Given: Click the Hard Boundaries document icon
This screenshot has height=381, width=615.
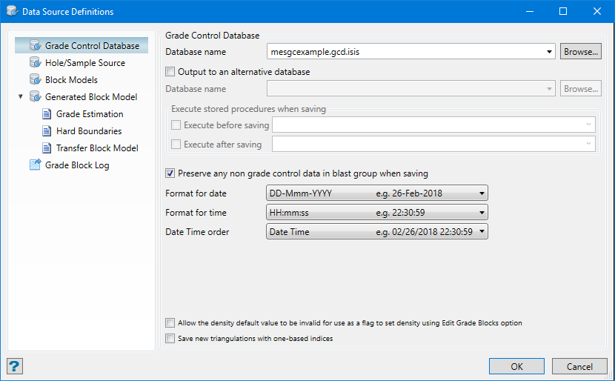Looking at the screenshot, I should (x=46, y=131).
